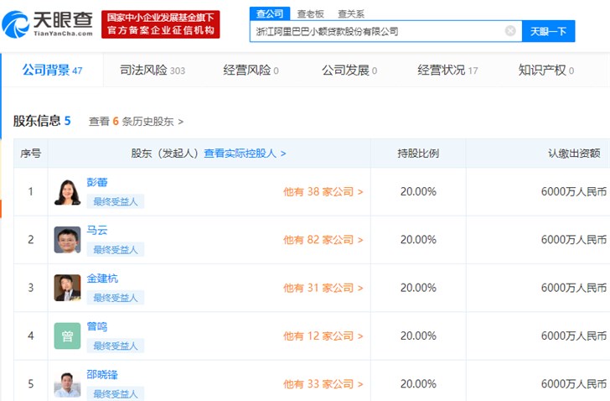Click the company name search field
Viewport: 610px width, 401px height.
[x=377, y=31]
